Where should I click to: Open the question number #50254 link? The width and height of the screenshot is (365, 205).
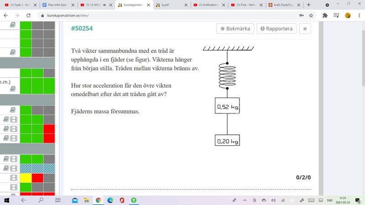[82, 28]
